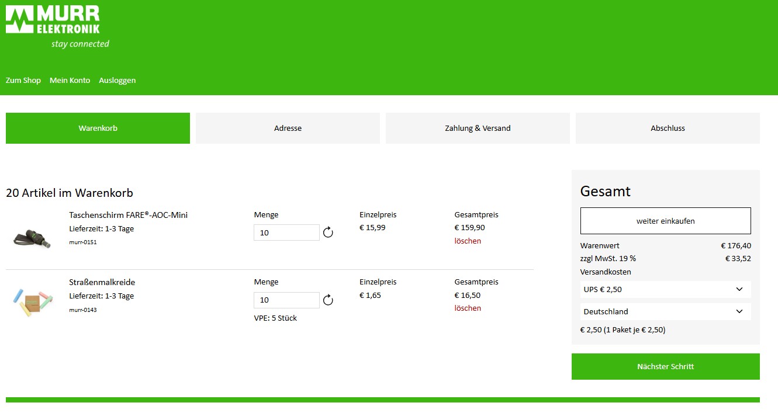Open the UPS € 2,50 shipping dropdown
This screenshot has height=420, width=778.
coord(666,289)
